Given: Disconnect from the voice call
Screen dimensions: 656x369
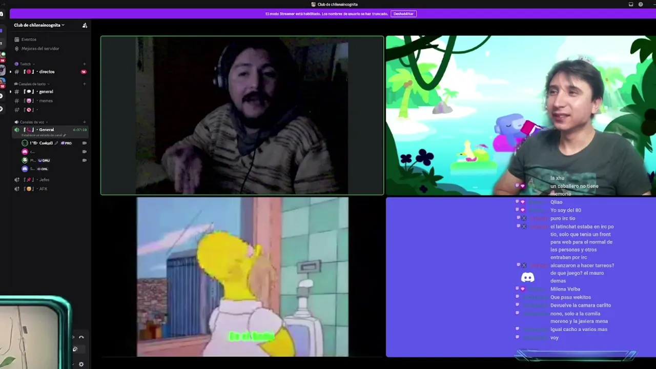Looking at the screenshot, I should (81, 337).
